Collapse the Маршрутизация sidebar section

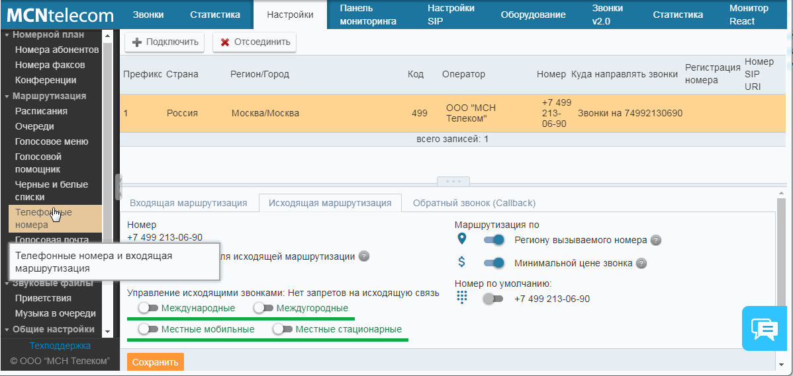(7, 96)
